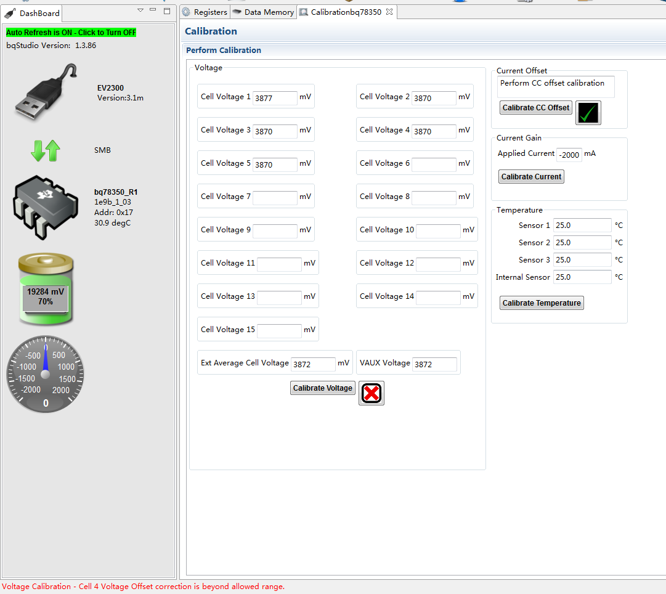Click the green checkmark CC offset status icon
This screenshot has width=666, height=594.
point(588,113)
